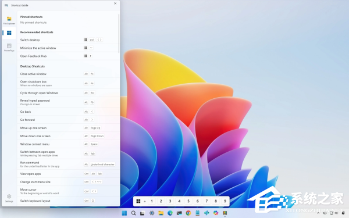Click the 'Recommended shortcuts' heading
The width and height of the screenshot is (349, 218).
point(37,32)
